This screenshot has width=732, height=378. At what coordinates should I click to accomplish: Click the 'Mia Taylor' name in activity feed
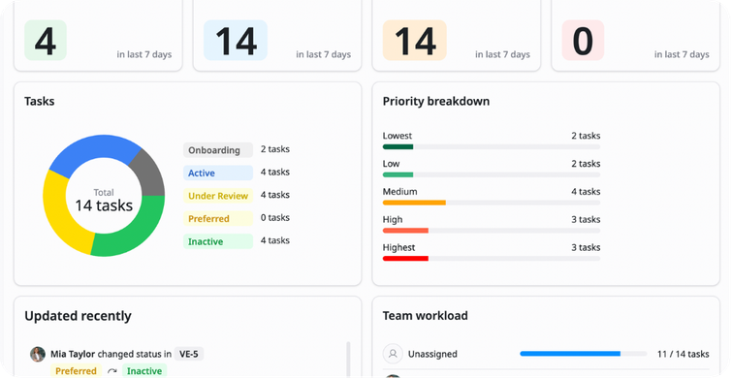tap(73, 354)
